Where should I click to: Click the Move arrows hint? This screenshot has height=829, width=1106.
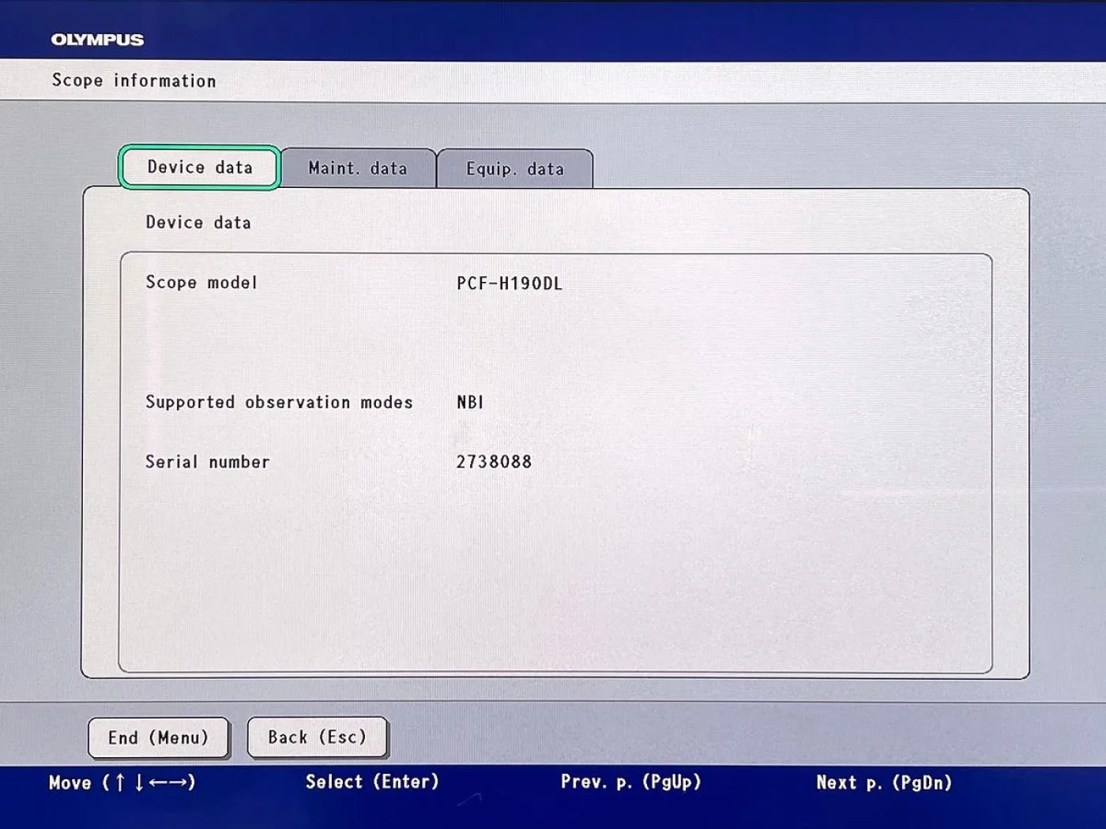[122, 782]
